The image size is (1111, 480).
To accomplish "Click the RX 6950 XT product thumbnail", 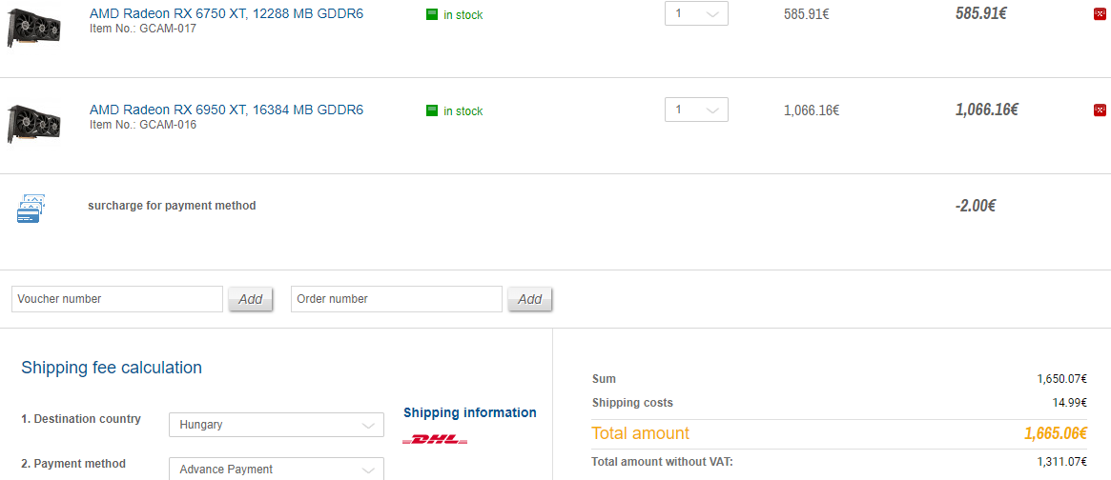I will click(33, 124).
